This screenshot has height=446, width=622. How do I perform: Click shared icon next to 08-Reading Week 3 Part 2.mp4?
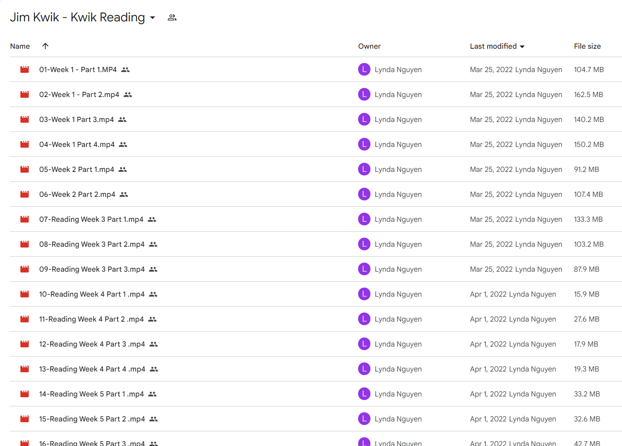[153, 244]
